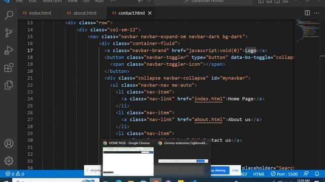This screenshot has width=325, height=182.
Task: Click the feedback icon in status bar
Action: click(306, 174)
